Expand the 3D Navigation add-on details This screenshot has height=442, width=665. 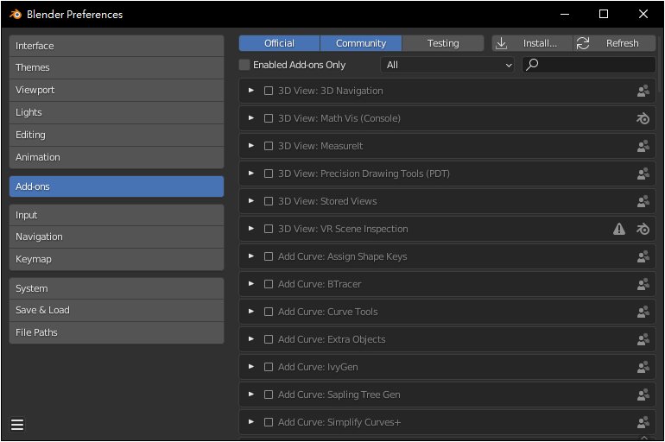251,91
